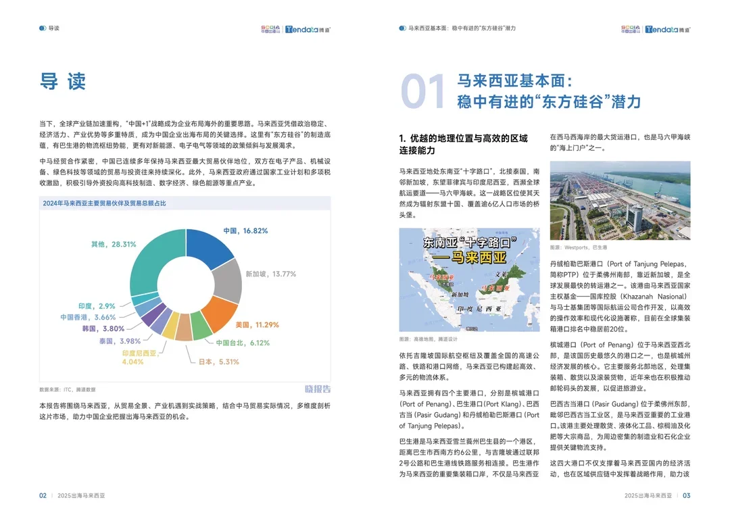Viewport: 730px width, 519px height.
Task: Click the paragraph beginning 本报告将围绕马来西亚
Action: click(185, 411)
